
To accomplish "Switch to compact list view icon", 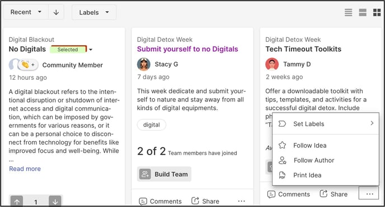I will pos(348,12).
